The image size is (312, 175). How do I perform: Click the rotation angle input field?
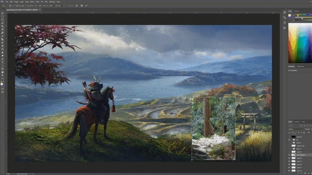(60, 6)
